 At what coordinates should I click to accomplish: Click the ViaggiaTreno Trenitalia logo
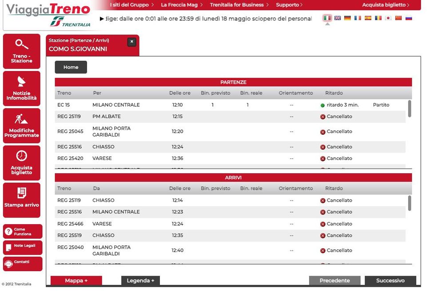(x=48, y=15)
